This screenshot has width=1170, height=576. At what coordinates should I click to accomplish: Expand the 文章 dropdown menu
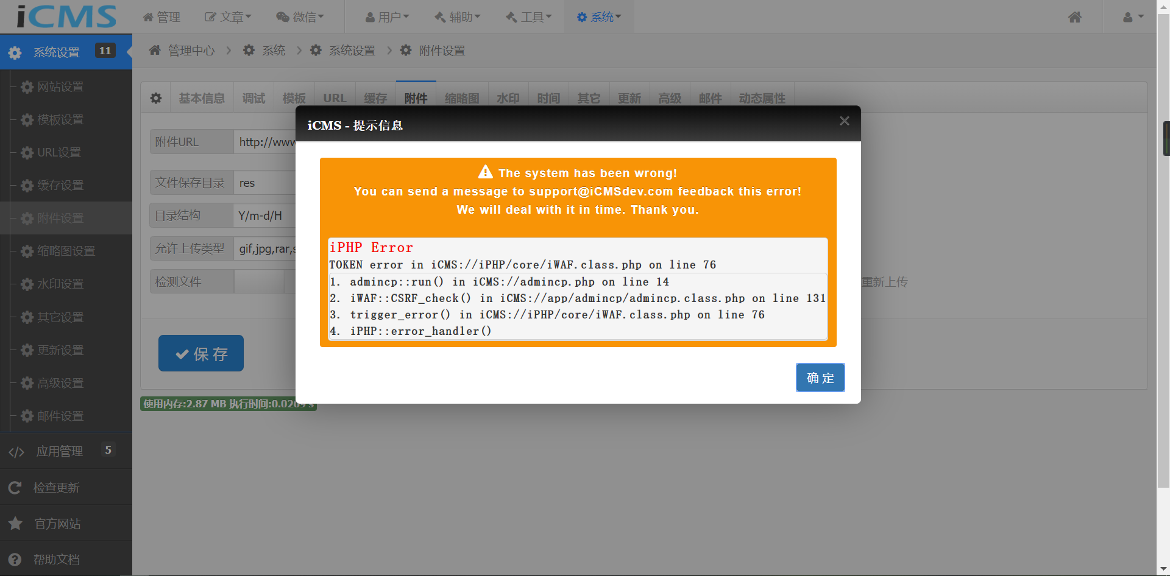(x=228, y=17)
